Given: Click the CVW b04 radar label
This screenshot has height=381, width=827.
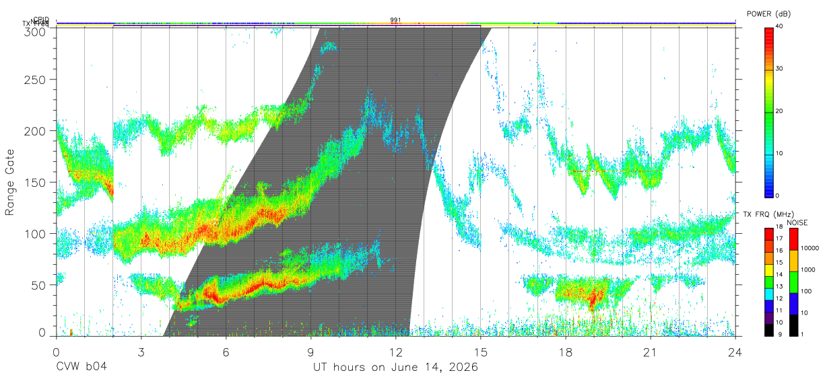Looking at the screenshot, I should point(81,368).
